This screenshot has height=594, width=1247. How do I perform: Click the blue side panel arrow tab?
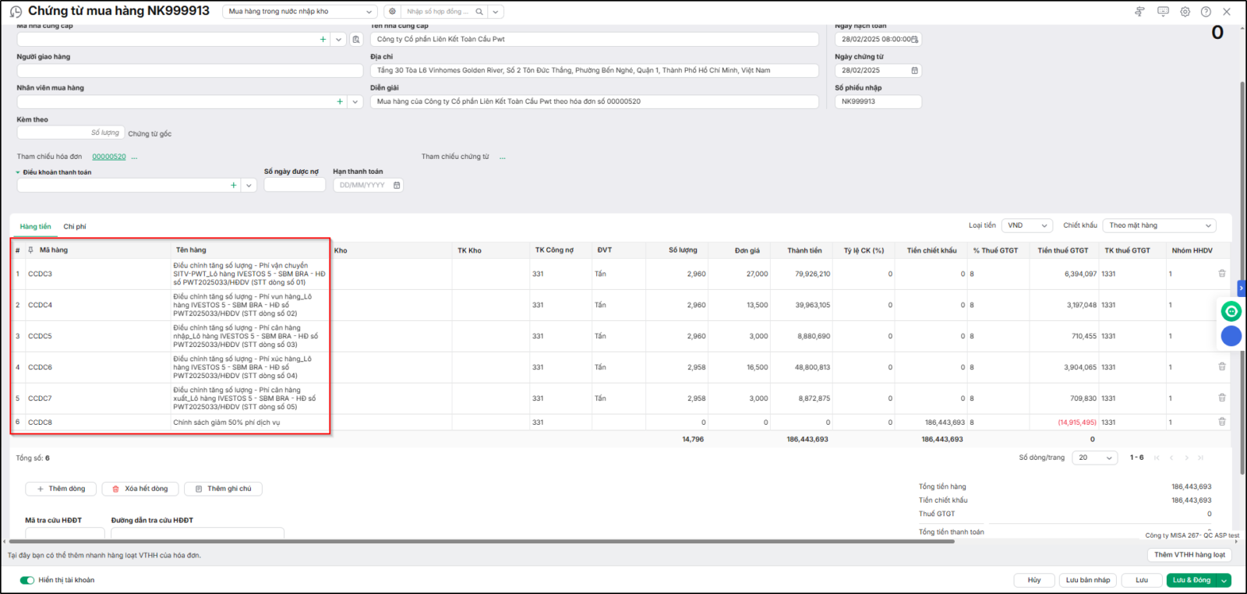(x=1242, y=288)
